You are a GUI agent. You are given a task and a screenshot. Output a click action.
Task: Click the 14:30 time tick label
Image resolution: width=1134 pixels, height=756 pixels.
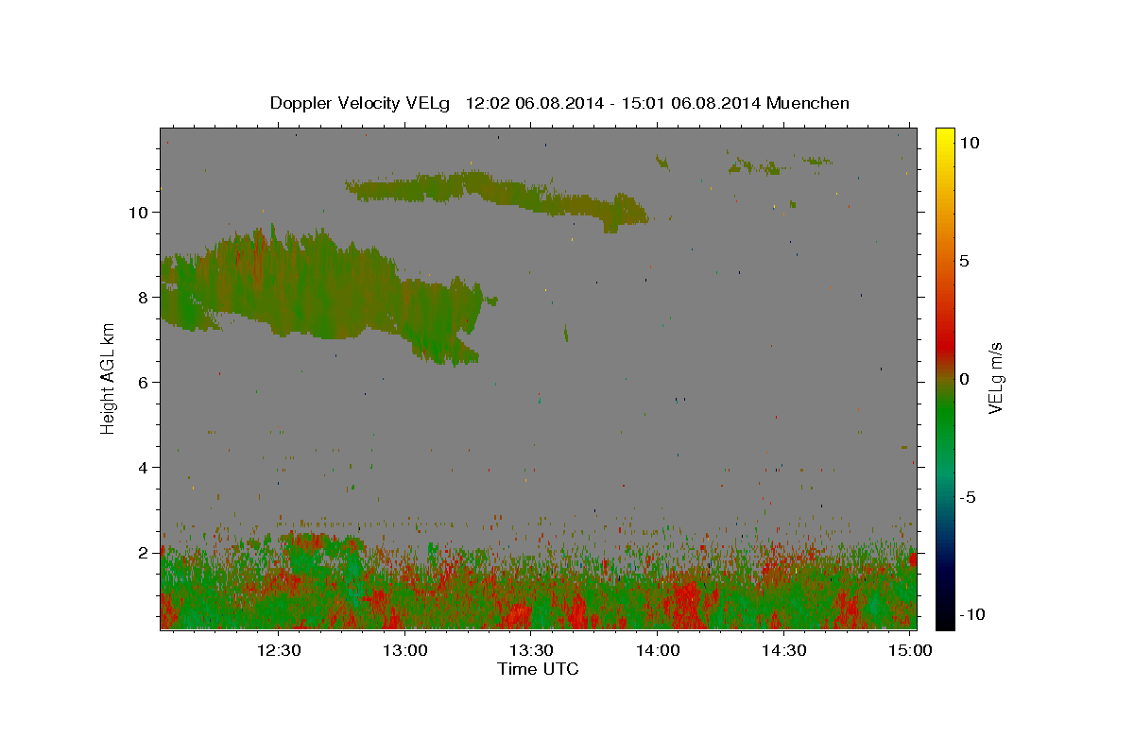point(783,650)
